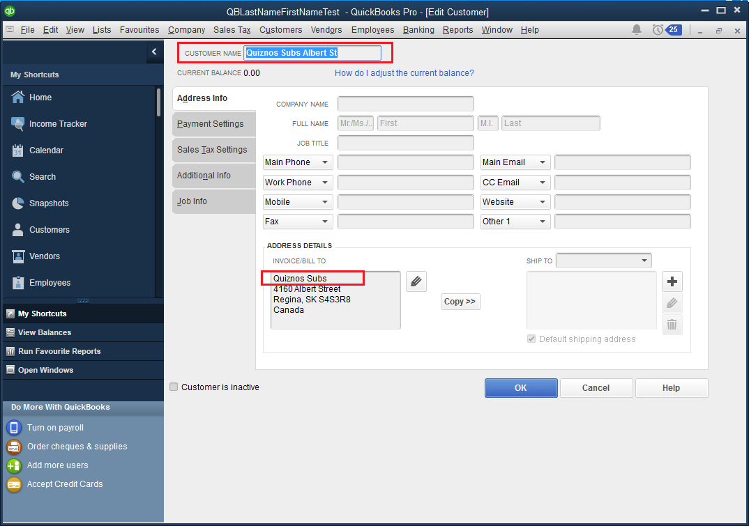Add a new Ship To address

pos(672,281)
